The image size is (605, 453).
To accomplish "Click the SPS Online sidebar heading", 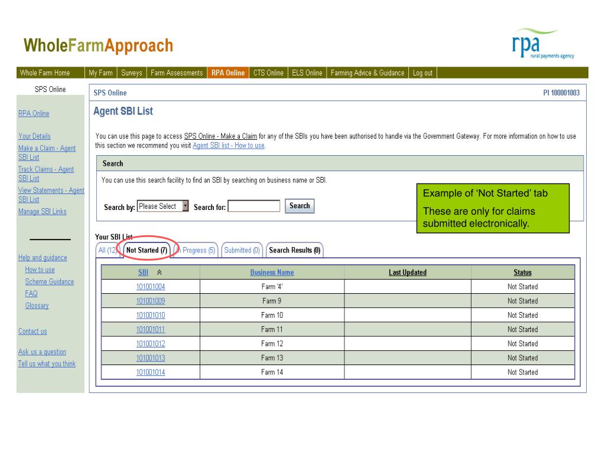I will coord(50,90).
